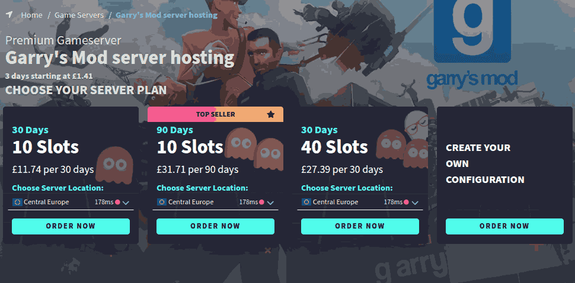Click EU flag icon in 90 Days plan
The image size is (575, 283).
pyautogui.click(x=162, y=202)
